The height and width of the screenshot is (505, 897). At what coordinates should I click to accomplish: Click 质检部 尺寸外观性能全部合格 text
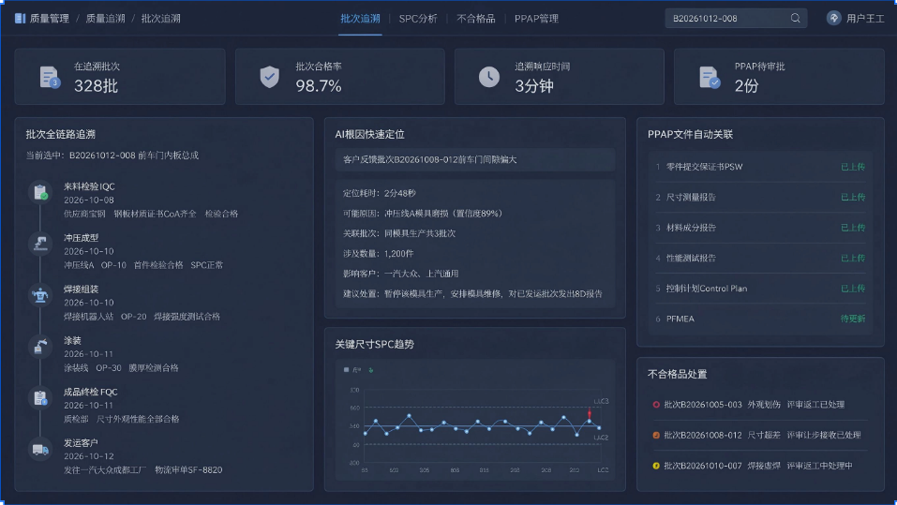pyautogui.click(x=121, y=419)
